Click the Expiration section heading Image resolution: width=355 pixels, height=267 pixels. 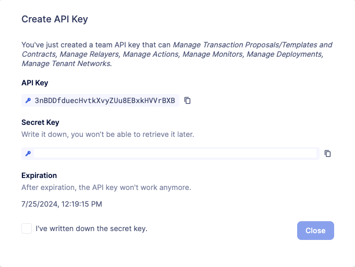[x=39, y=175]
